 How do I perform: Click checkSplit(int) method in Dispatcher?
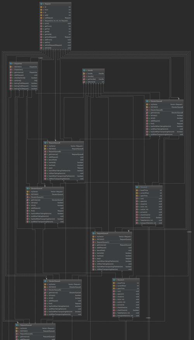point(23,78)
